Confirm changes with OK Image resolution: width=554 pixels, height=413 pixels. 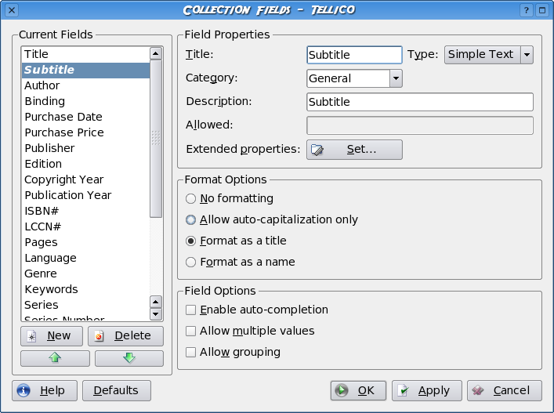tap(358, 390)
